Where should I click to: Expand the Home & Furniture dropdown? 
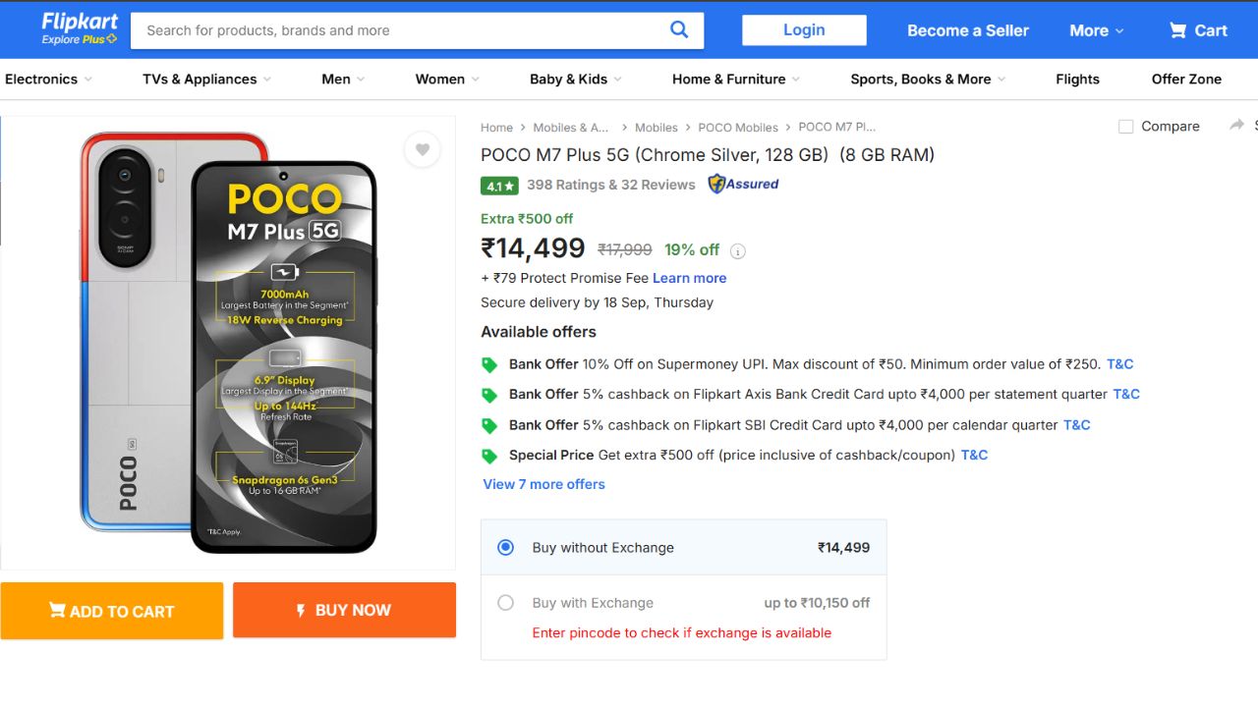pyautogui.click(x=736, y=80)
